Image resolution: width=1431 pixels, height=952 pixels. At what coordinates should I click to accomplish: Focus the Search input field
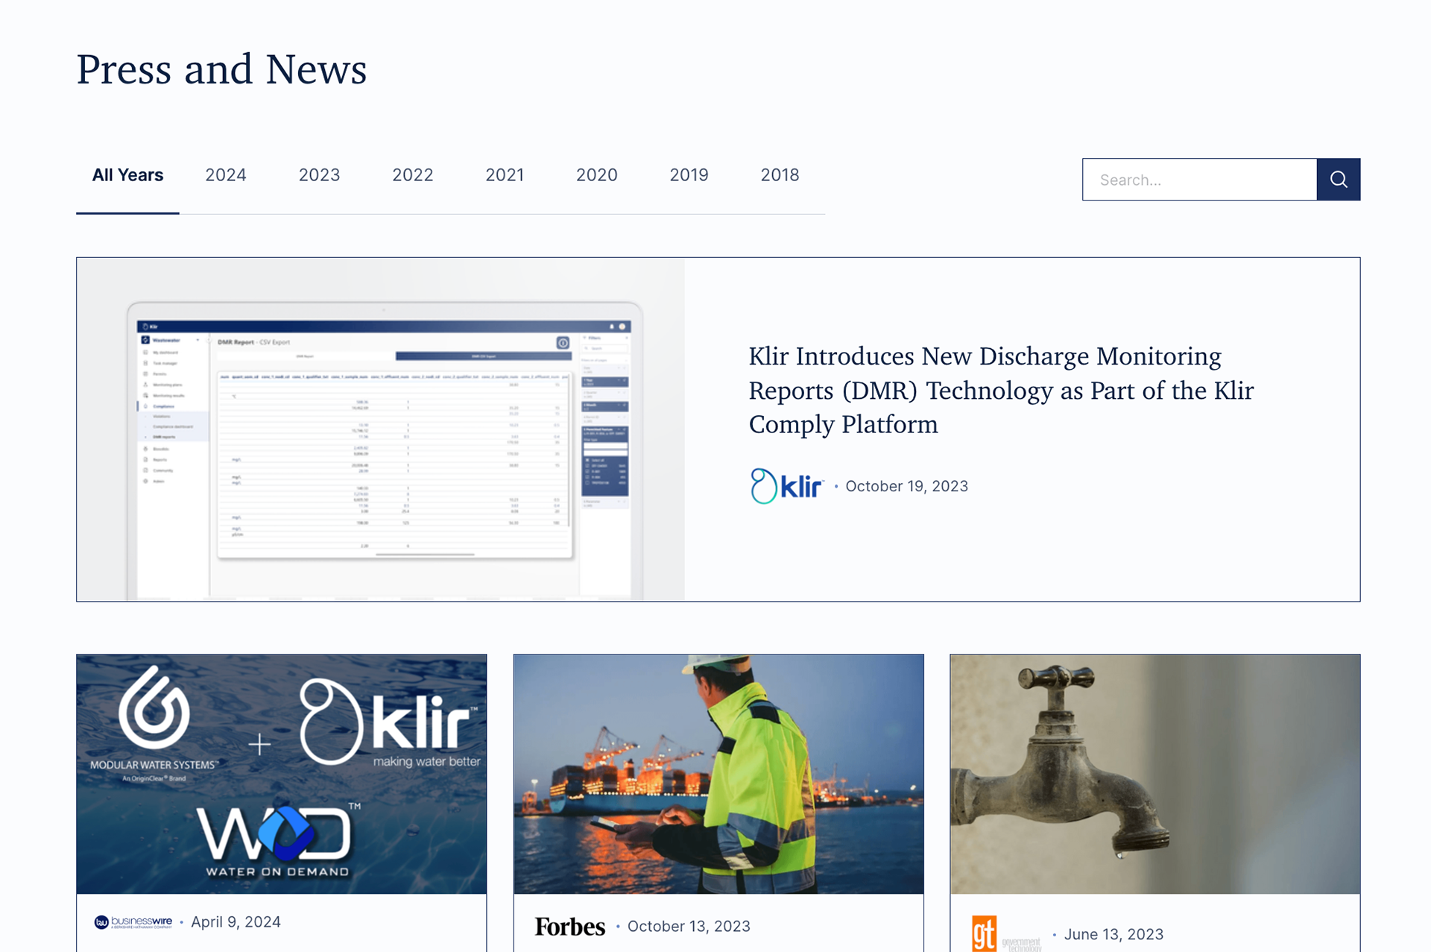[1199, 179]
